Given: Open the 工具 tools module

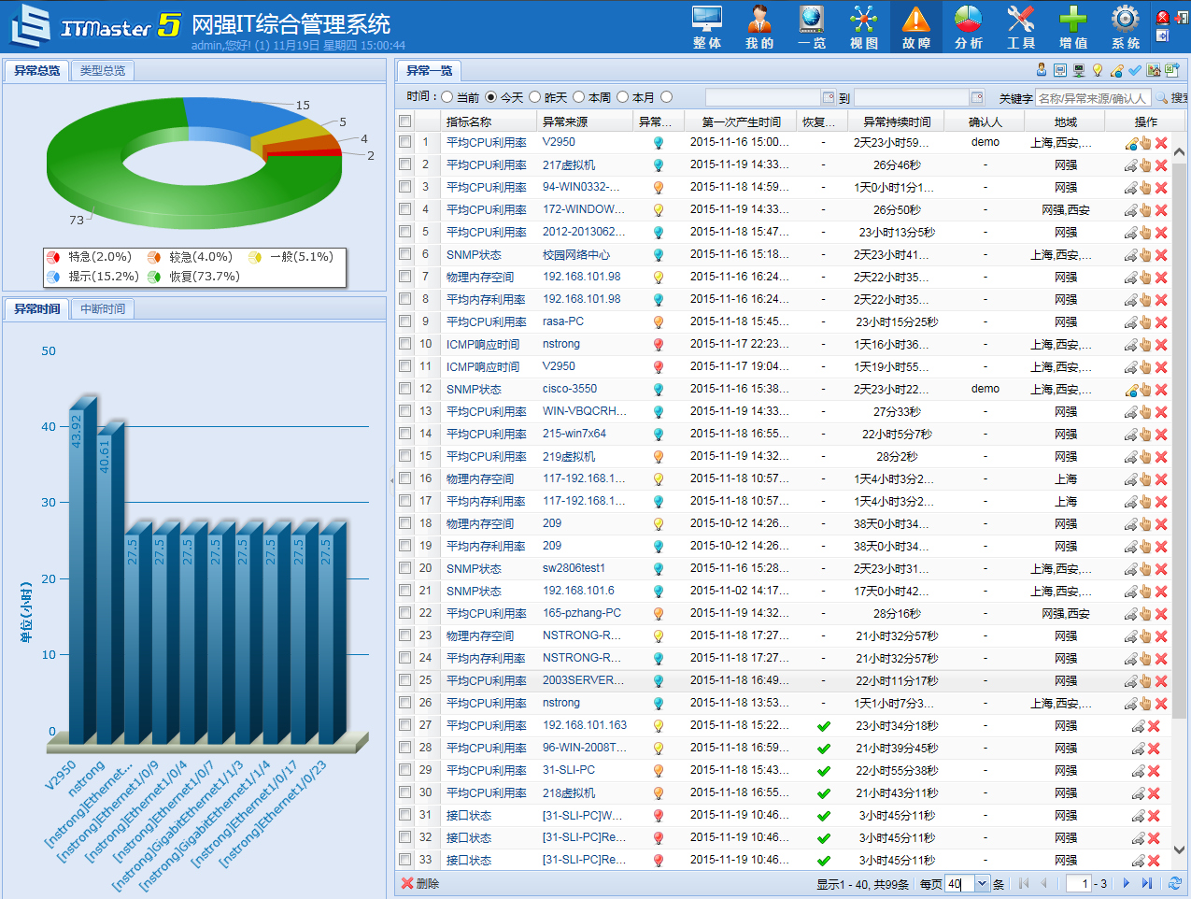Looking at the screenshot, I should pos(1021,26).
